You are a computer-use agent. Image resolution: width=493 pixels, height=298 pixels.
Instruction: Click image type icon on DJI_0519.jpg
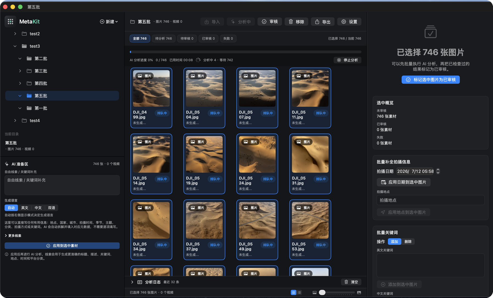193,142
